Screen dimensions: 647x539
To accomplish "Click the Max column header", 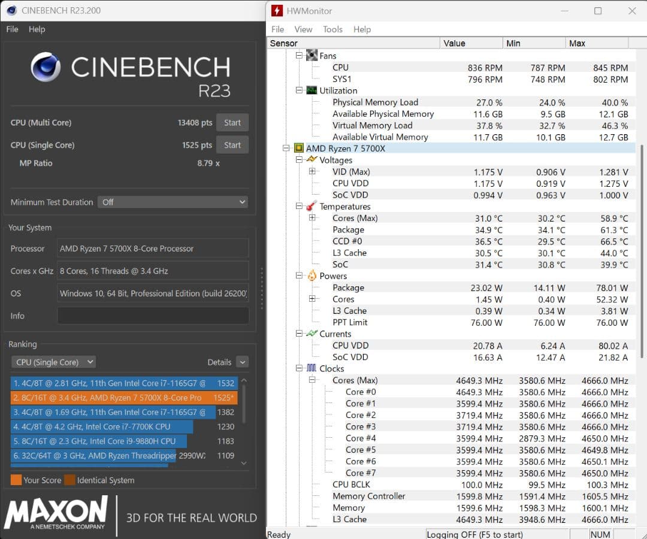I will point(597,43).
